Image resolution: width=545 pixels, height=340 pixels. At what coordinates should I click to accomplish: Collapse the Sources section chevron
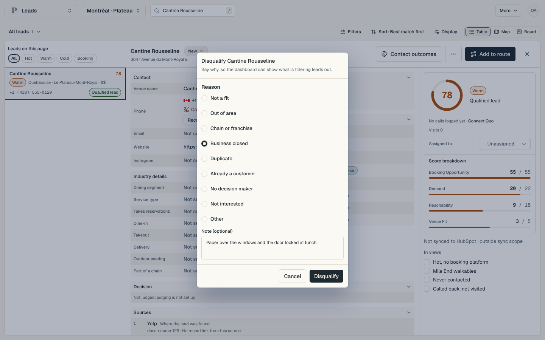(409, 312)
